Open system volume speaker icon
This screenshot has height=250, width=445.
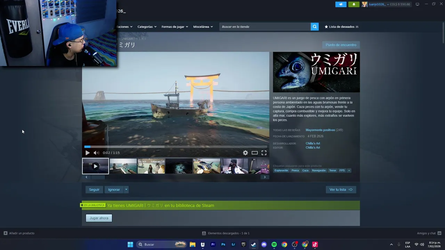(422, 244)
